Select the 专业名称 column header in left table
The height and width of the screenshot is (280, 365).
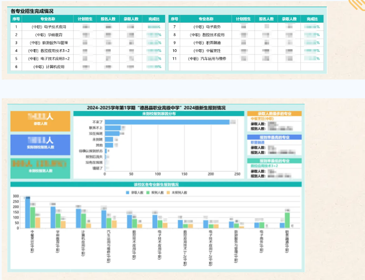[x=49, y=18]
